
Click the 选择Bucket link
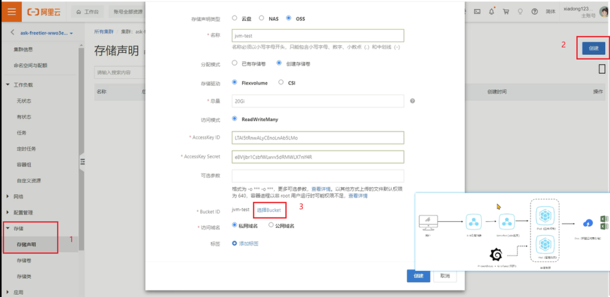point(269,211)
